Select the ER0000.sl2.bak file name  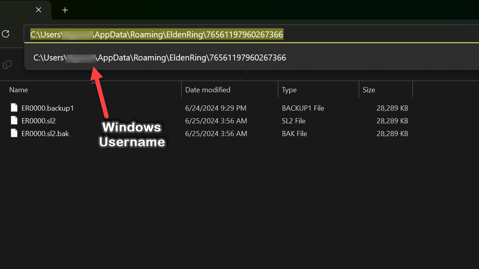tap(45, 133)
